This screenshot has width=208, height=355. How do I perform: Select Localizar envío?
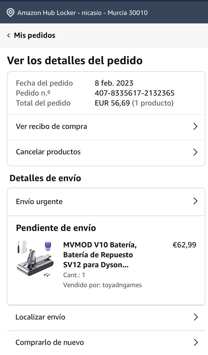[x=40, y=317]
